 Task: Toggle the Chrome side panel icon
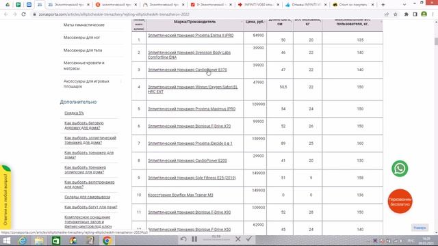[x=415, y=14]
